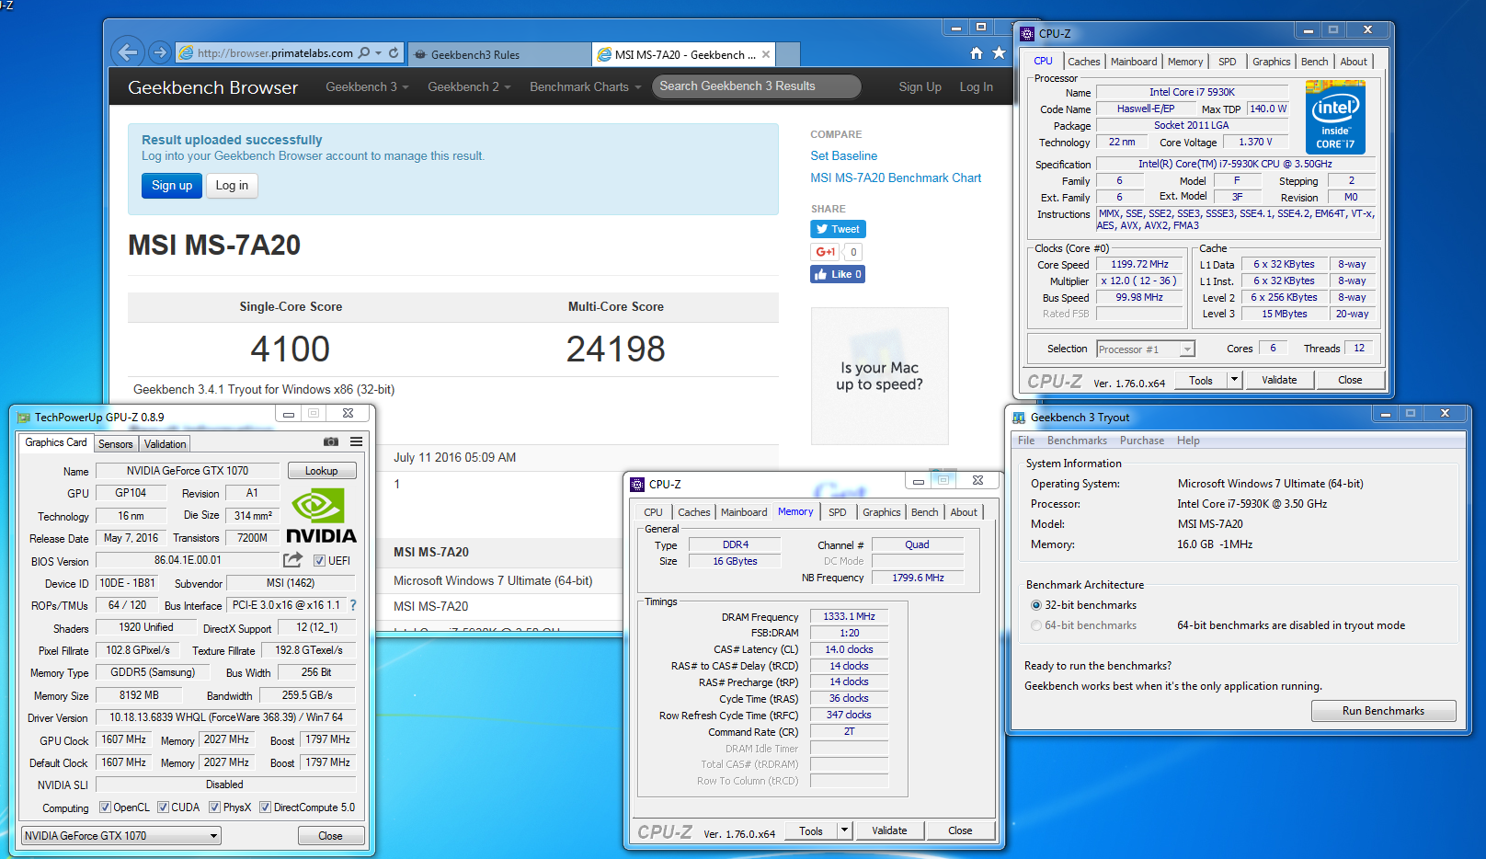Click the Geekbench 3 Tryout title bar icon
This screenshot has height=859, width=1486.
(x=1019, y=418)
